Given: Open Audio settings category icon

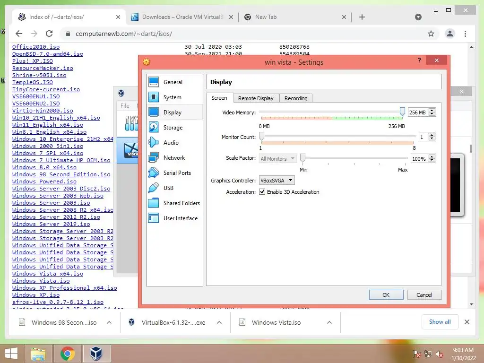Looking at the screenshot, I should click(154, 143).
